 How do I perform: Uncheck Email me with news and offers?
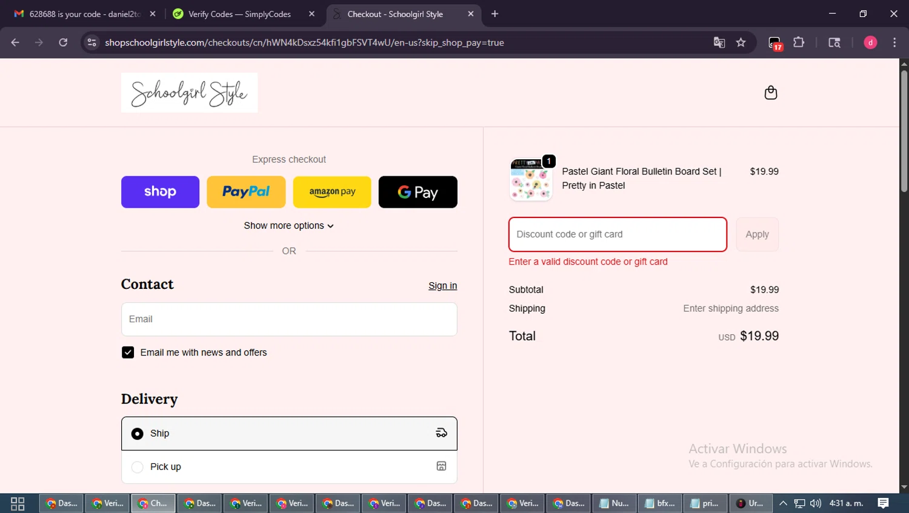coord(128,352)
